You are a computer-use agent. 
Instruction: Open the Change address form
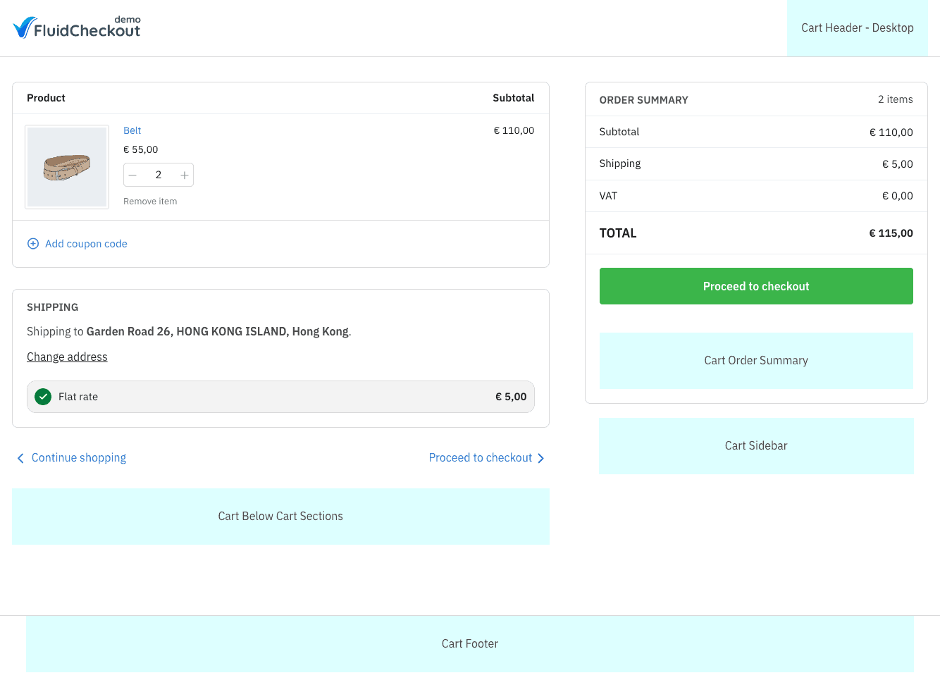pyautogui.click(x=67, y=357)
